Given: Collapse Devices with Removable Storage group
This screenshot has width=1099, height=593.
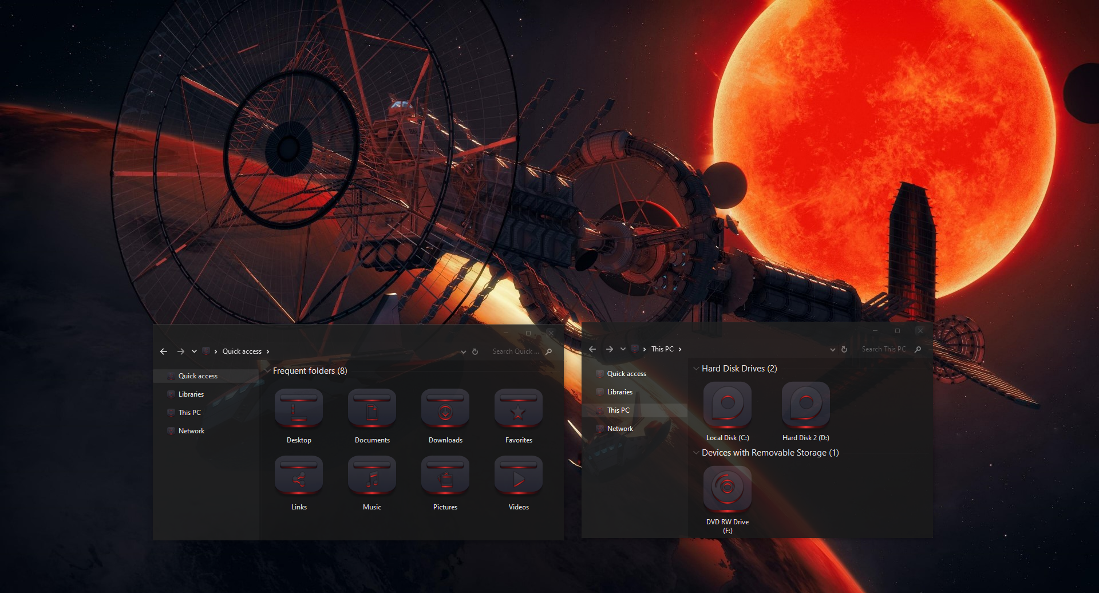Looking at the screenshot, I should 696,453.
